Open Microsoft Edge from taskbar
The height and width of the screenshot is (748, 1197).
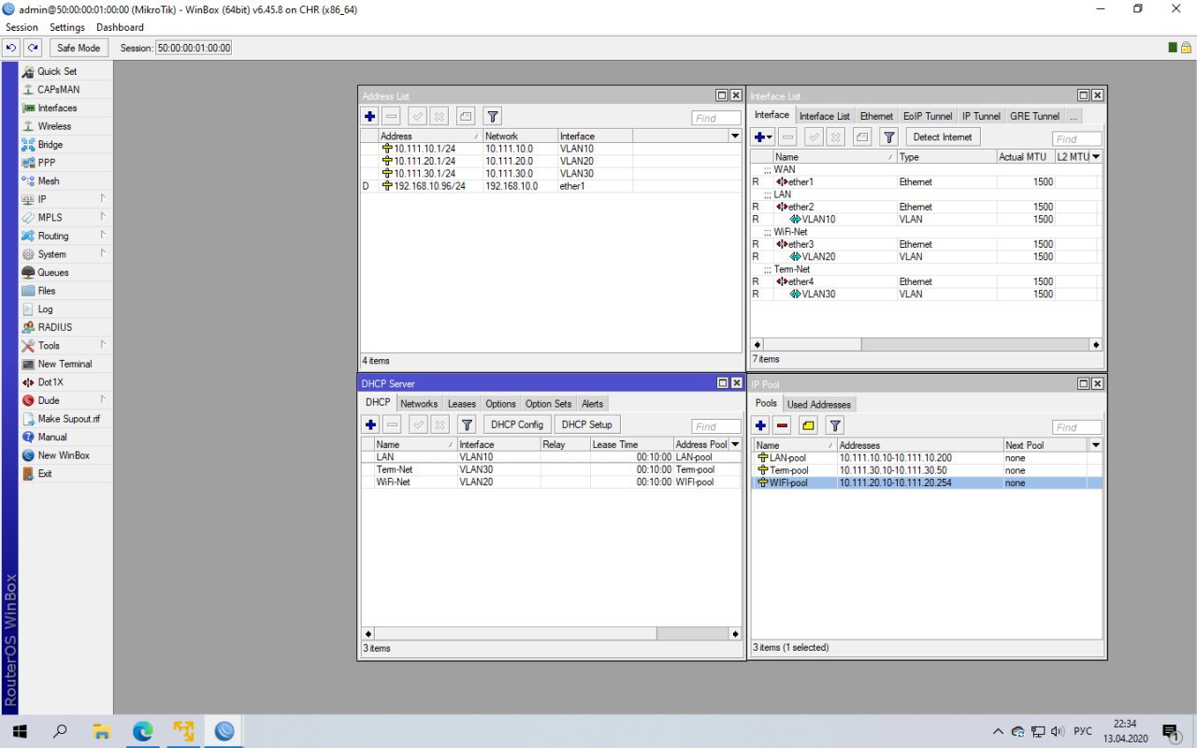pos(142,731)
